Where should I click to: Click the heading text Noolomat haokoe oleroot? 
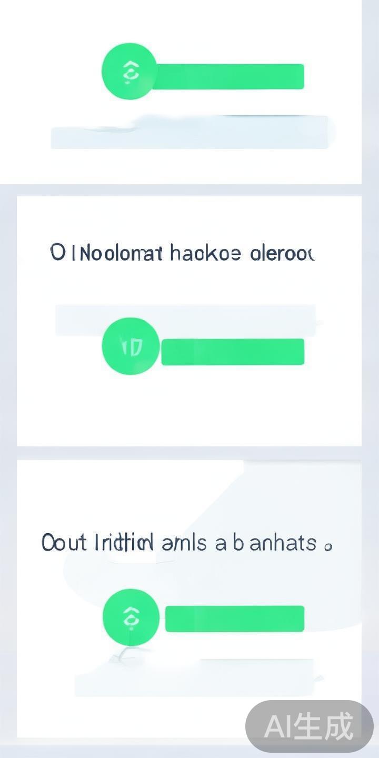click(x=182, y=253)
